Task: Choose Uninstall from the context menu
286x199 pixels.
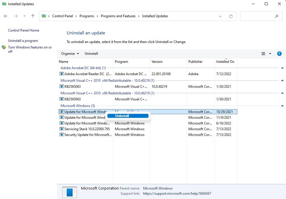Action: (128, 116)
